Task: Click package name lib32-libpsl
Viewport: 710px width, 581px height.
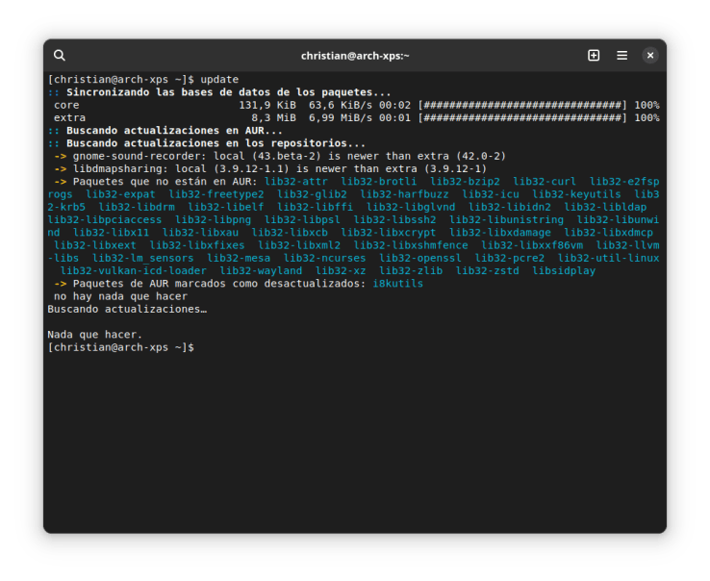Action: click(302, 219)
